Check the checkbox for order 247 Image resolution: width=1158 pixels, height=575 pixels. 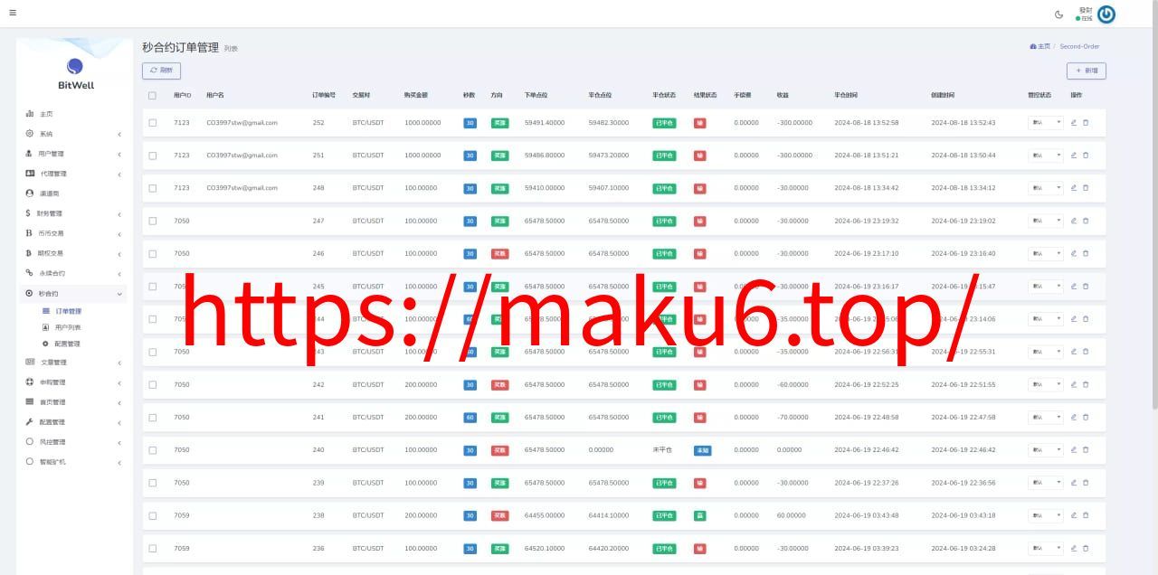[152, 221]
